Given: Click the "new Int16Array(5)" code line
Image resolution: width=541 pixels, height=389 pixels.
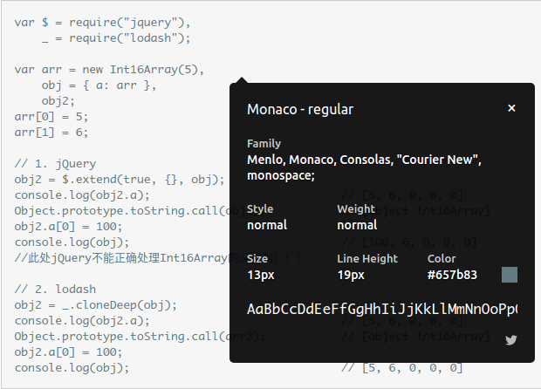Looking at the screenshot, I should point(109,70).
